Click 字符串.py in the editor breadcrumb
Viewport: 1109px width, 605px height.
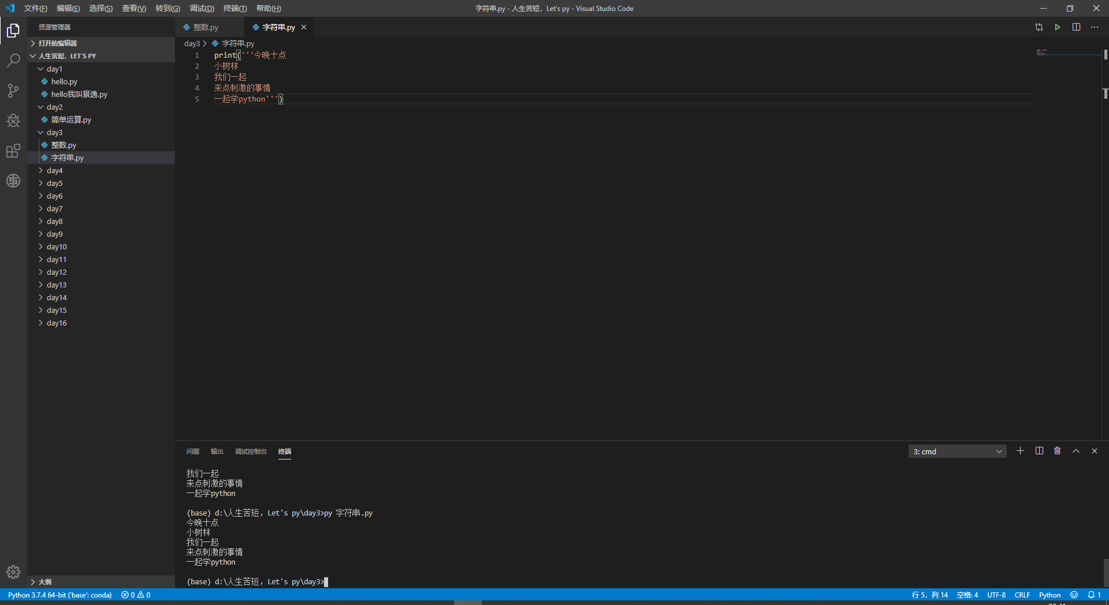238,43
